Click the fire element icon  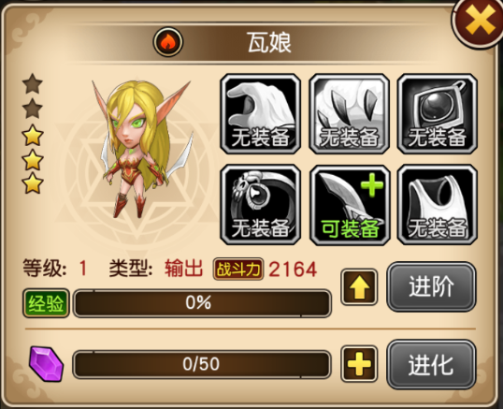tap(168, 42)
